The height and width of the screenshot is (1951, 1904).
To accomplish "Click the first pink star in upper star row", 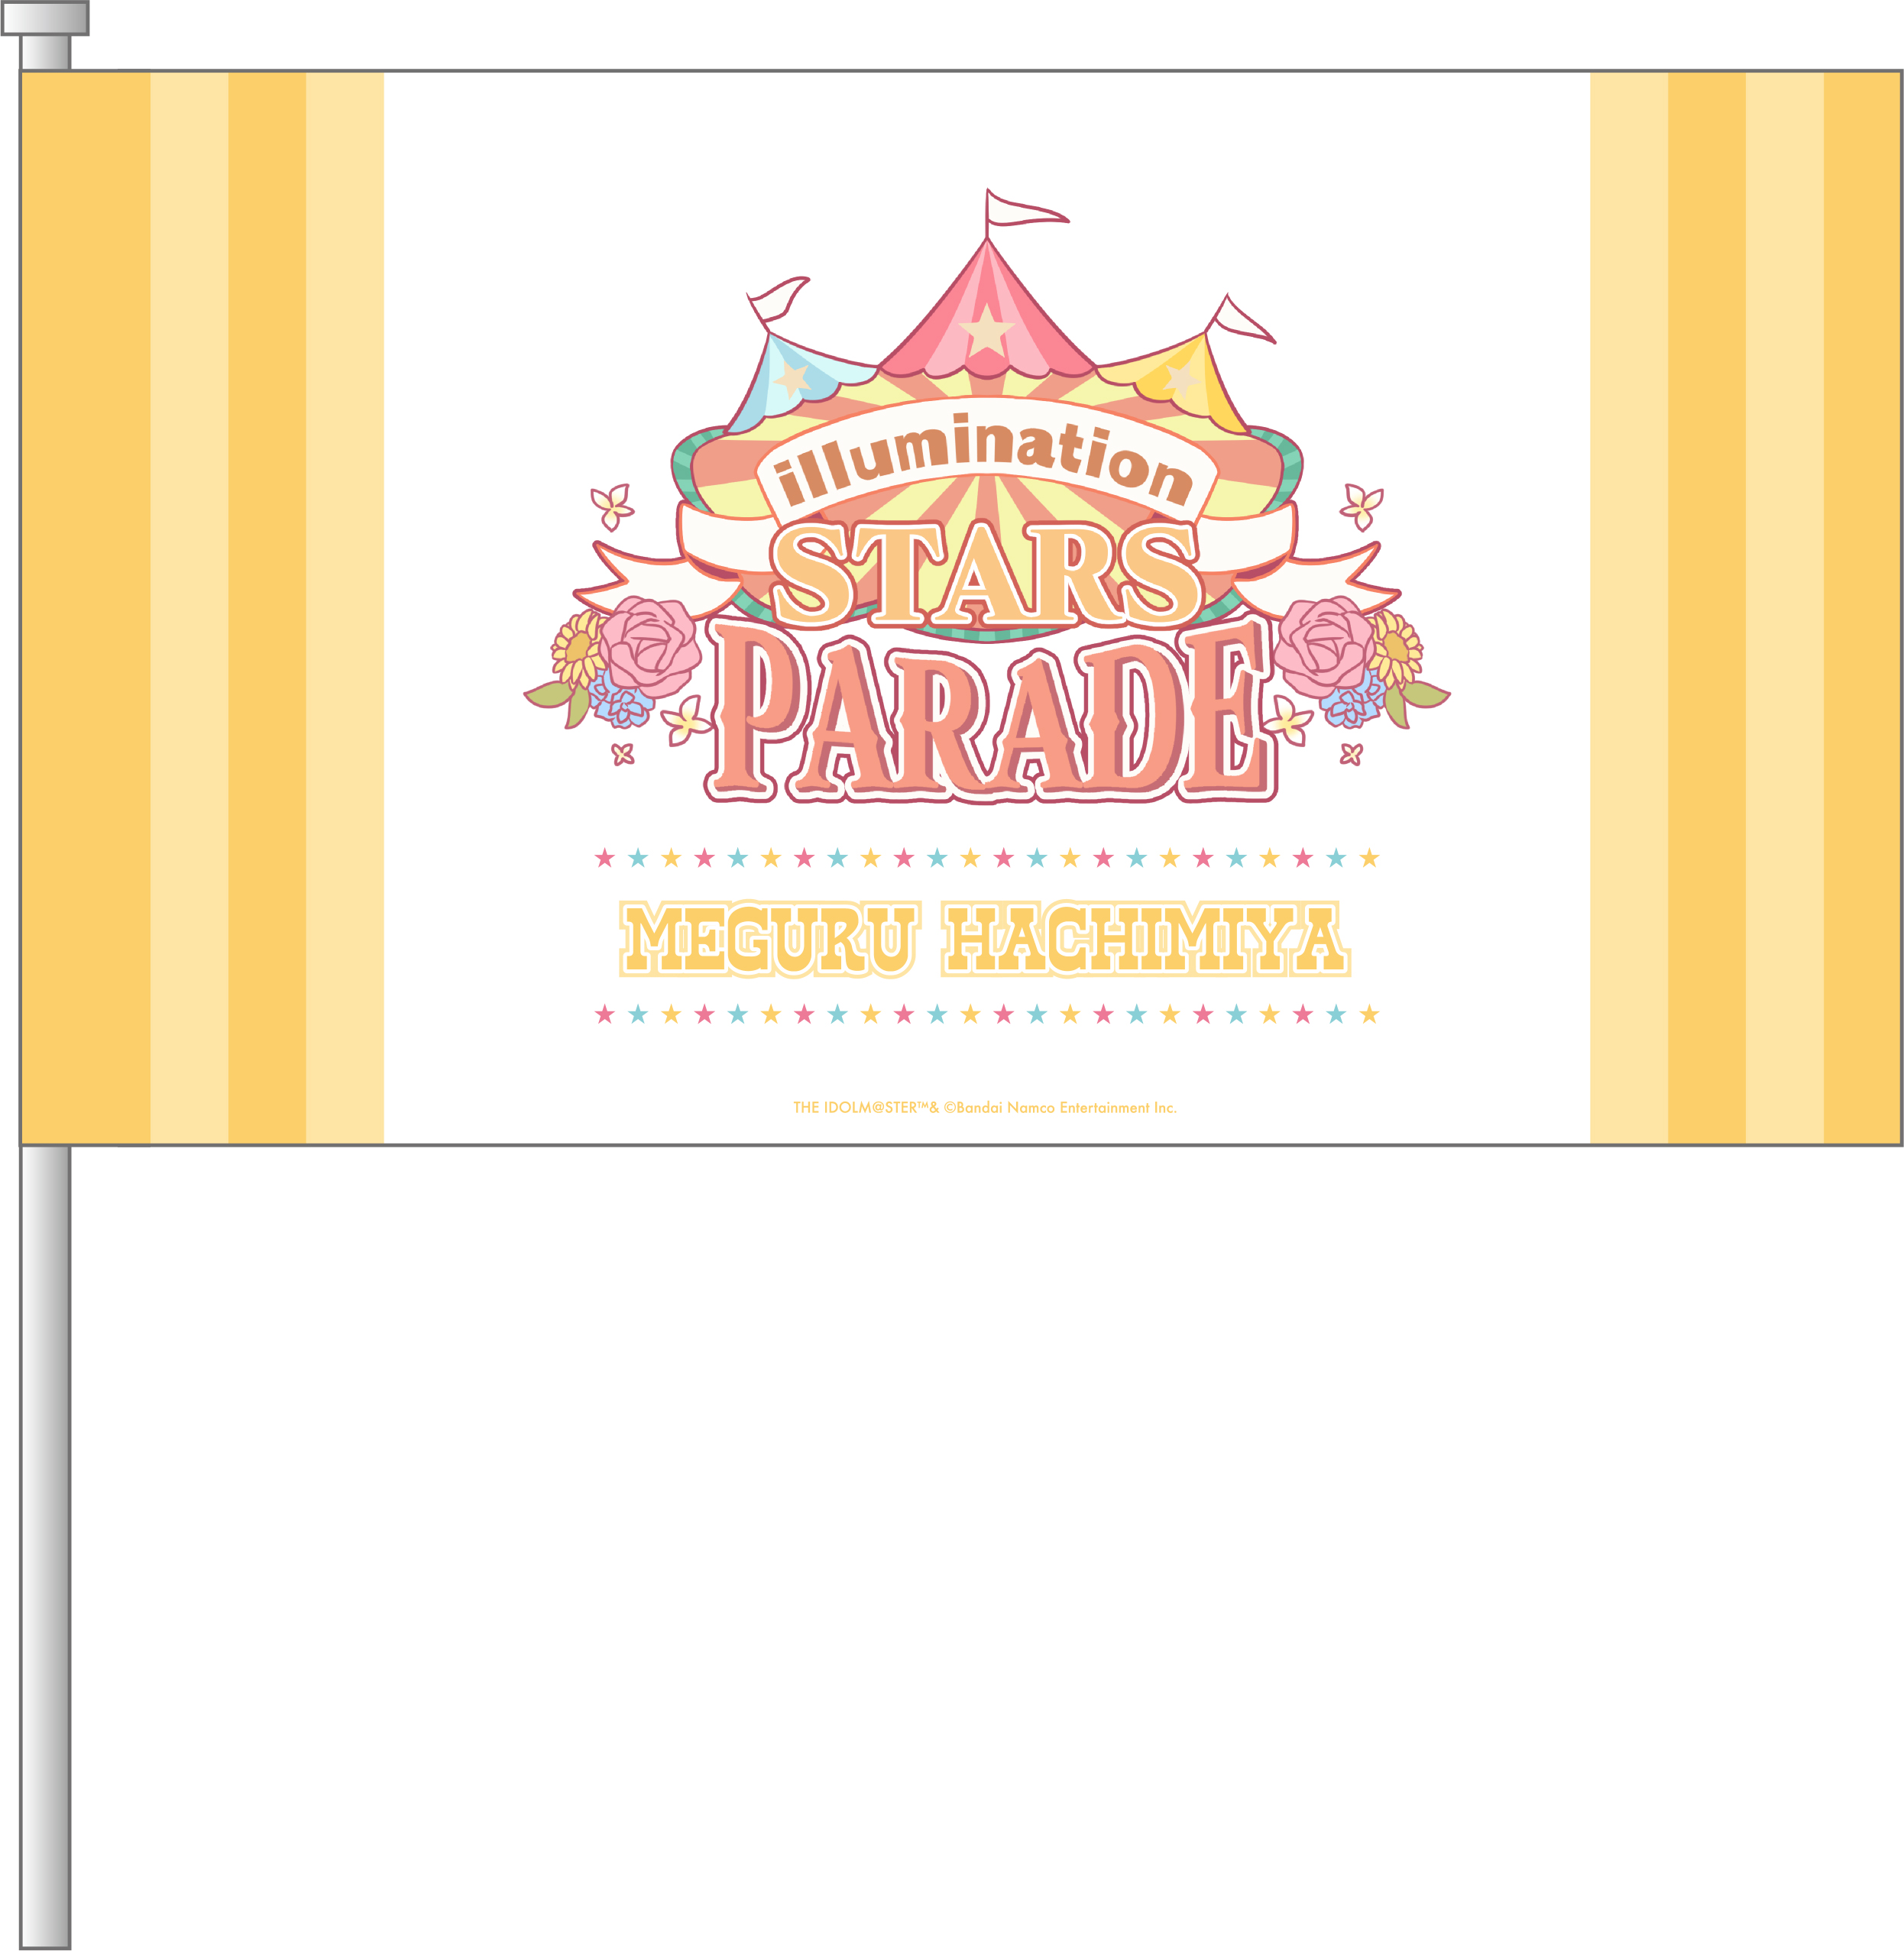I will point(604,857).
